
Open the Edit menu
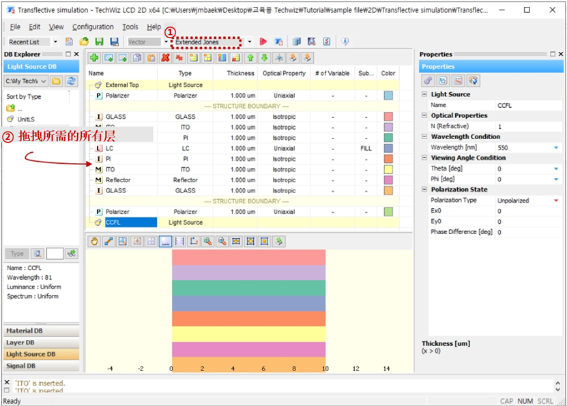34,27
